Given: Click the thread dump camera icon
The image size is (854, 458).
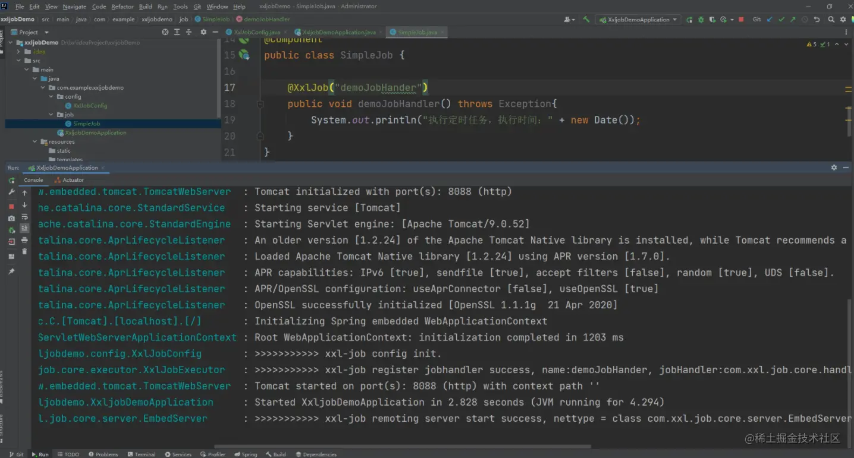Looking at the screenshot, I should pos(11,219).
